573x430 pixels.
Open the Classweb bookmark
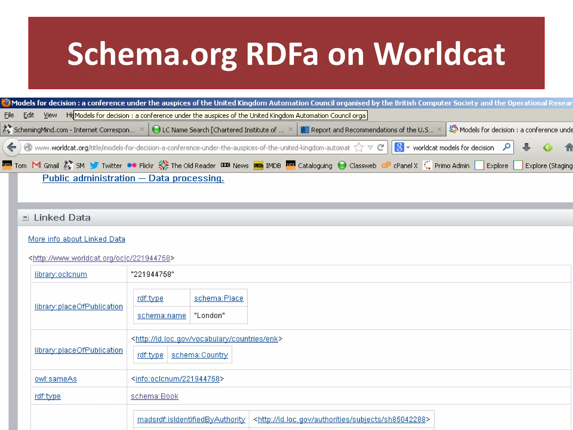357,166
